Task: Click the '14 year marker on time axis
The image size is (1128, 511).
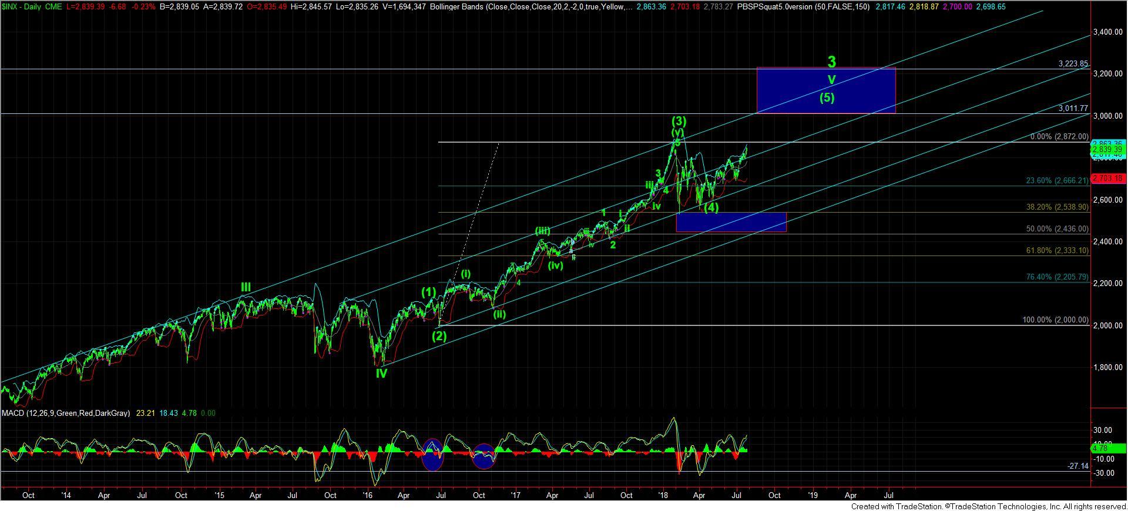Action: click(66, 495)
